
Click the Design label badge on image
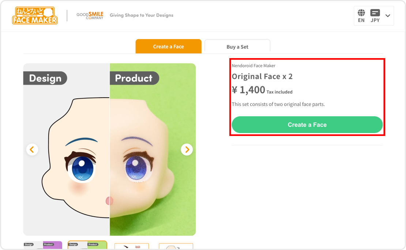click(x=45, y=78)
